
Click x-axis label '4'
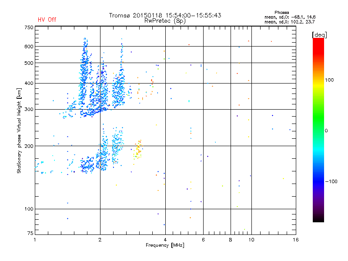(165, 240)
